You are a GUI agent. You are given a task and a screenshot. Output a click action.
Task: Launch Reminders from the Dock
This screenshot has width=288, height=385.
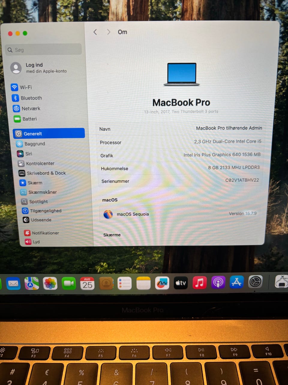pyautogui.click(x=125, y=283)
